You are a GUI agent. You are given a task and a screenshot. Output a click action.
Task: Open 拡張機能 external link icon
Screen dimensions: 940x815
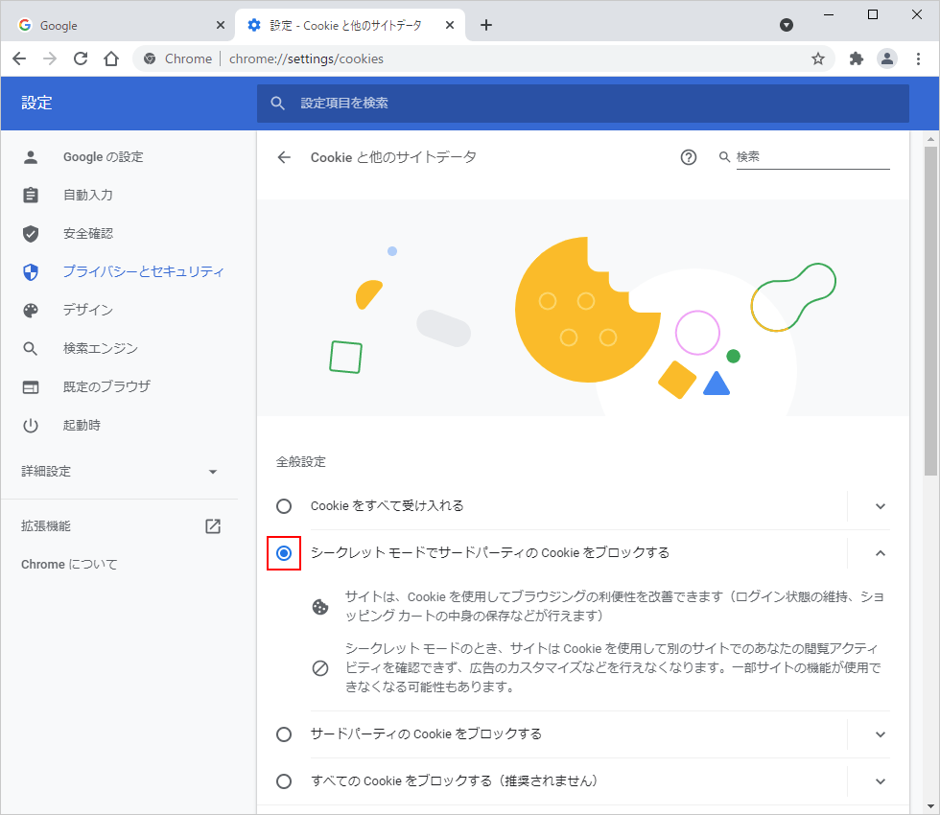[213, 526]
